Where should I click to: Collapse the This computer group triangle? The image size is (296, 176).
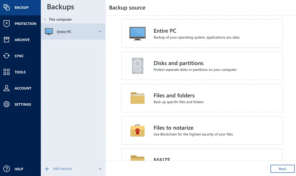(x=45, y=20)
